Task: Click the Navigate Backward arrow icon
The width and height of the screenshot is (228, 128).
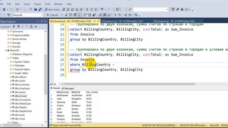Action: click(4, 10)
